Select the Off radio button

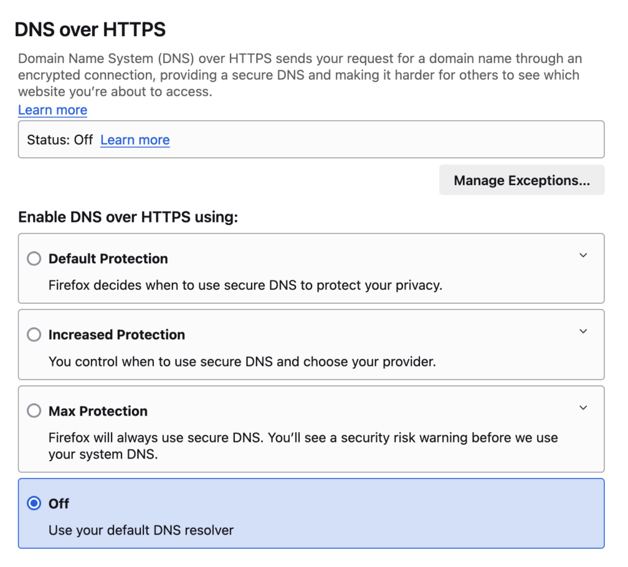34,503
